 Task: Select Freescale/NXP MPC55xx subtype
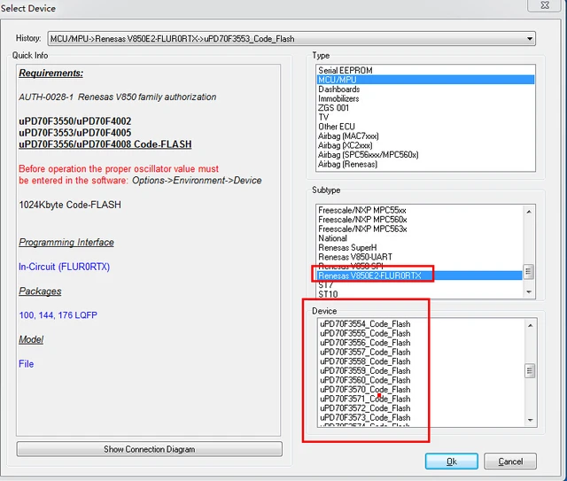419,210
